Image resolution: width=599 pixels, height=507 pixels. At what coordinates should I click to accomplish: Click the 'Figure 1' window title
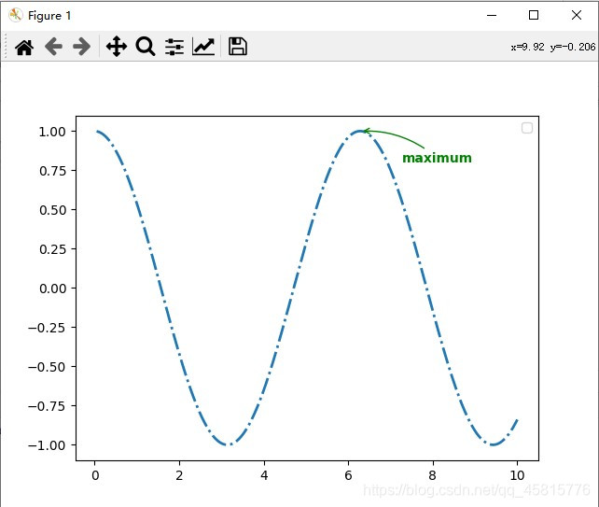pyautogui.click(x=49, y=16)
